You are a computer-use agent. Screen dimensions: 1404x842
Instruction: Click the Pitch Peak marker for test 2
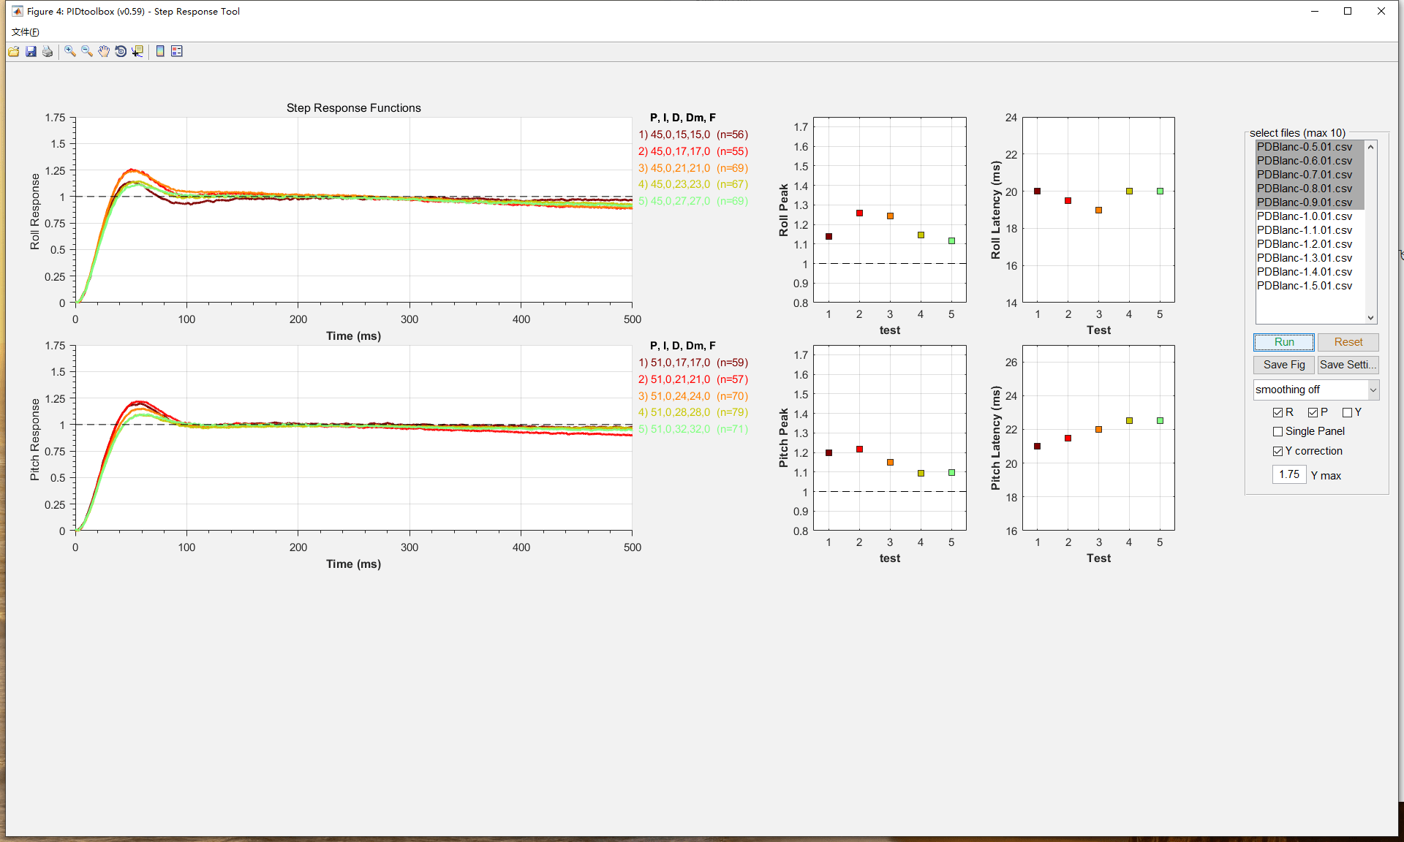point(859,450)
